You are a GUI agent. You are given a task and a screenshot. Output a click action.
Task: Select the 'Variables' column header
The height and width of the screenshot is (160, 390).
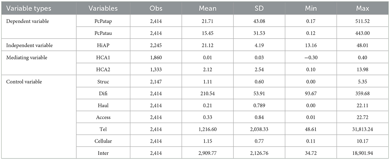click(x=103, y=9)
